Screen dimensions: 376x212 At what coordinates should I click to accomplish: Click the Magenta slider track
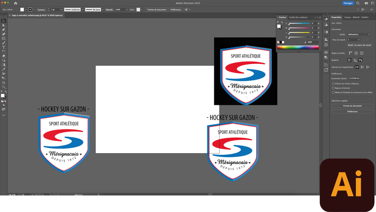pyautogui.click(x=299, y=28)
